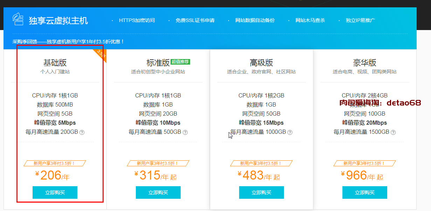Click the 采购季回馈 promotion announcement text
The width and height of the screenshot is (431, 211).
pyautogui.click(x=68, y=42)
